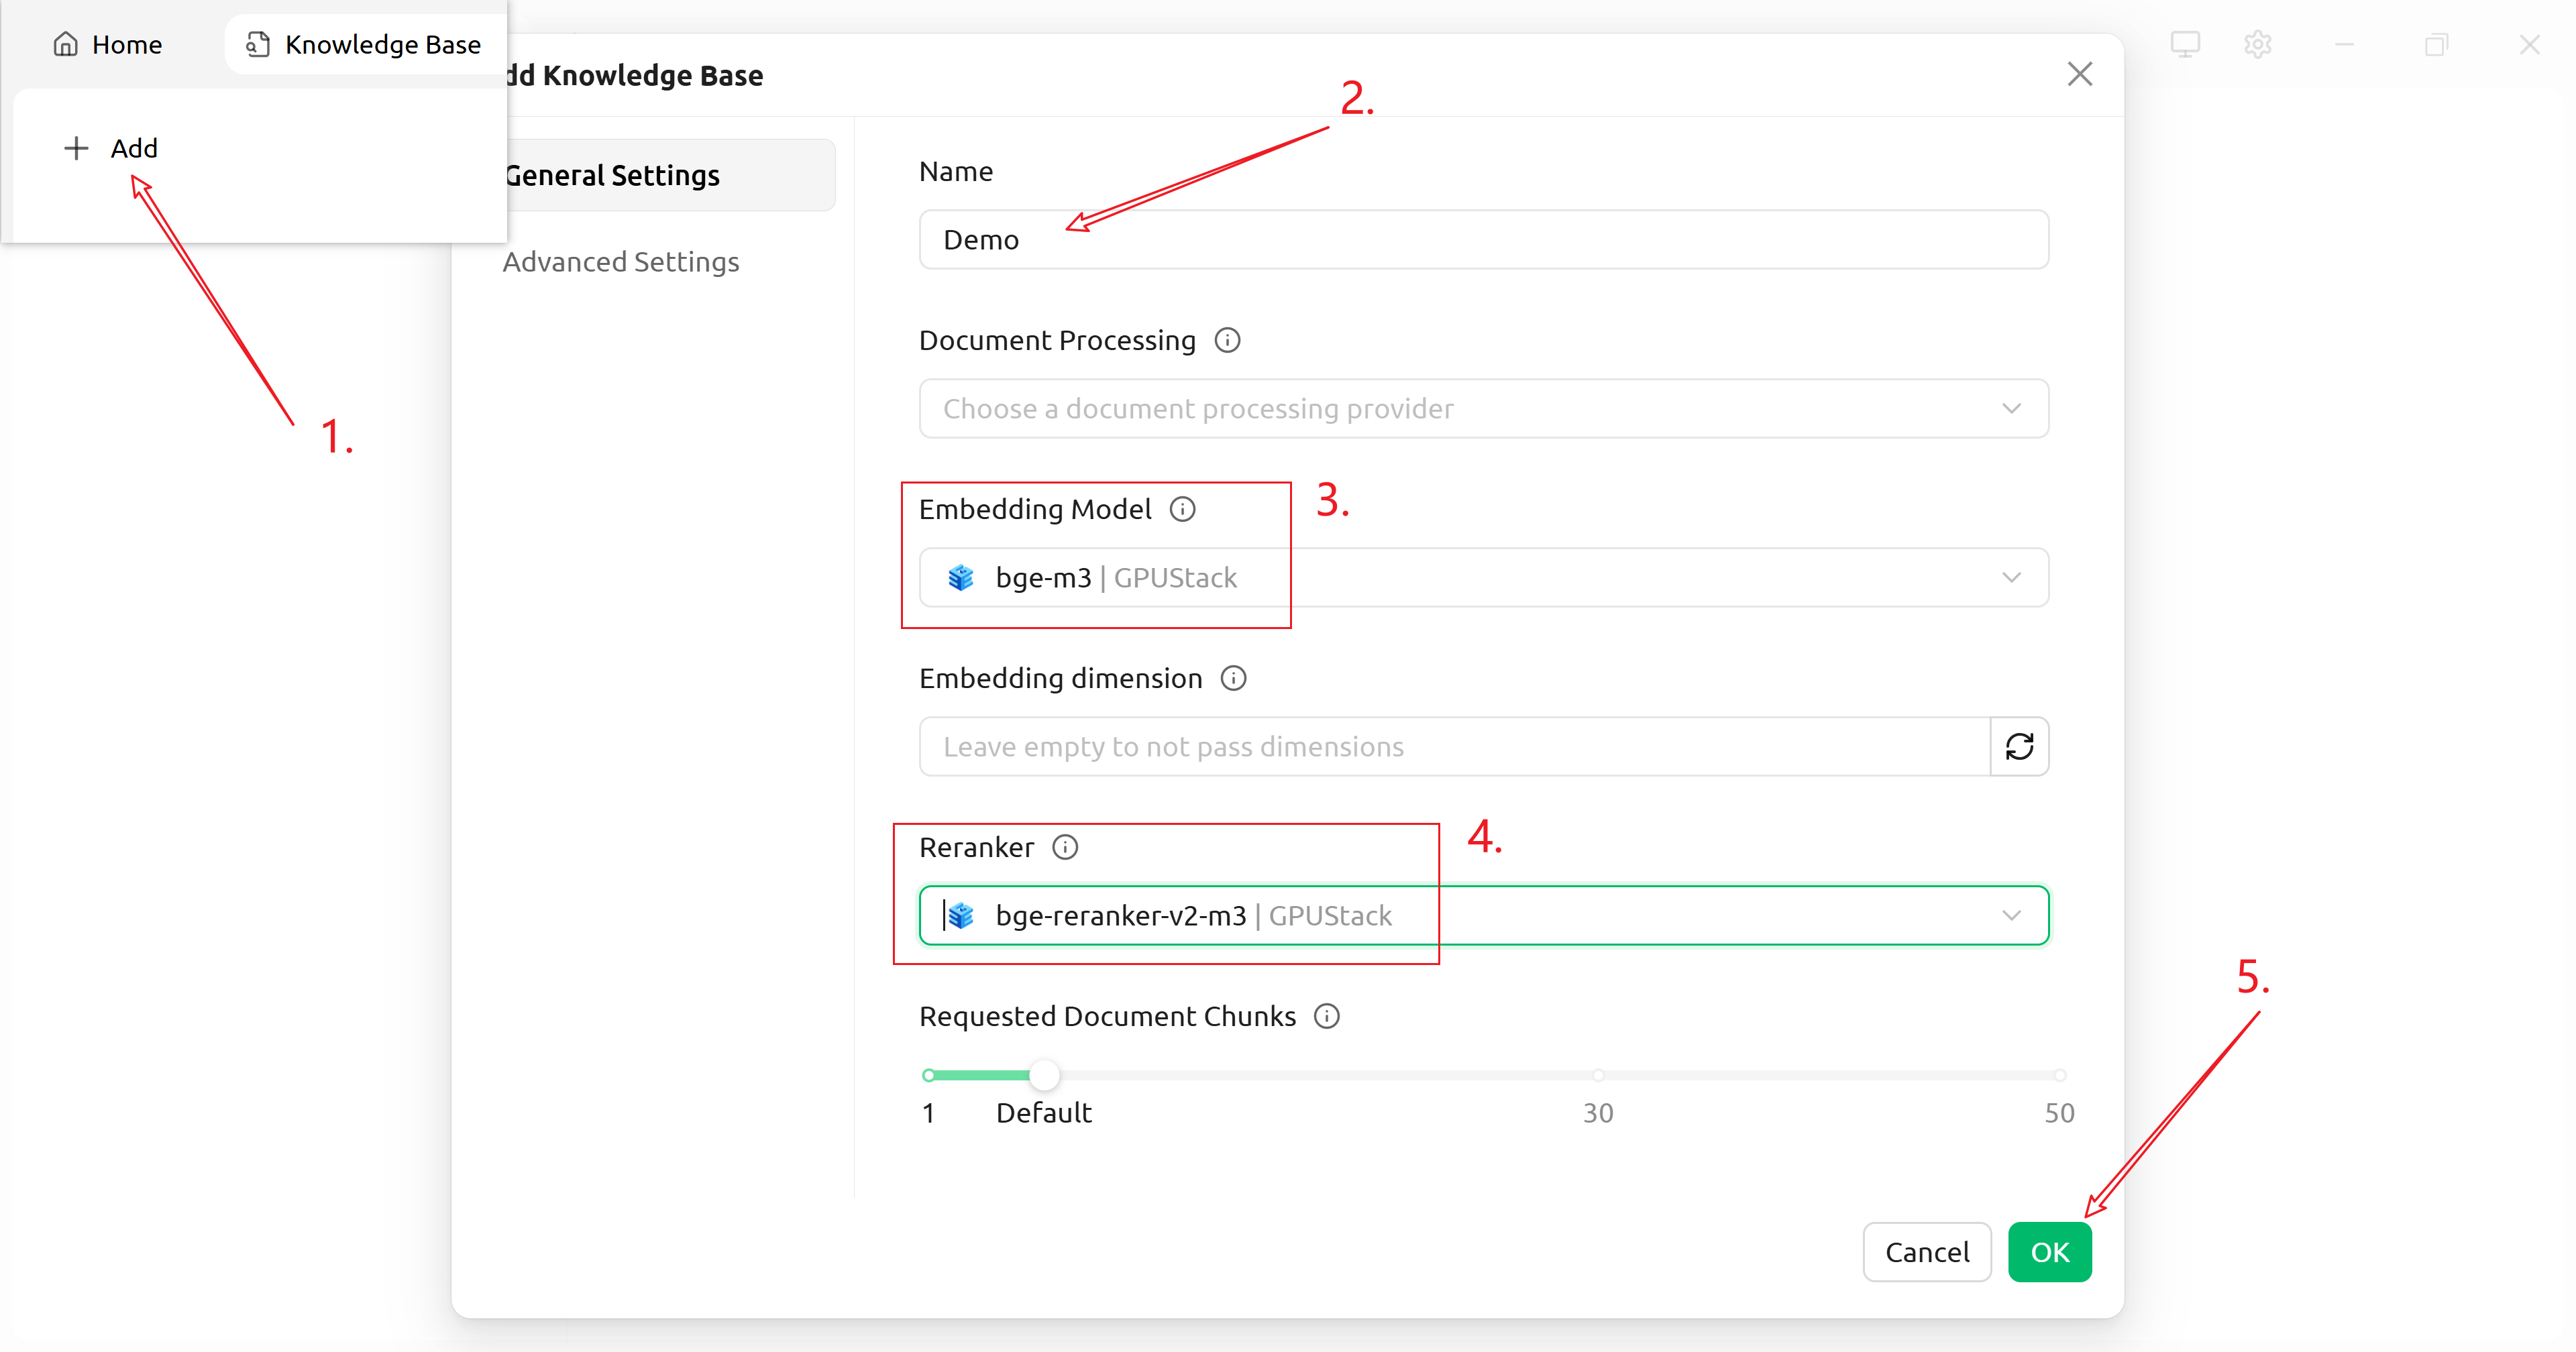Close the Add Knowledge Base dialog
The image size is (2576, 1352).
tap(2079, 74)
